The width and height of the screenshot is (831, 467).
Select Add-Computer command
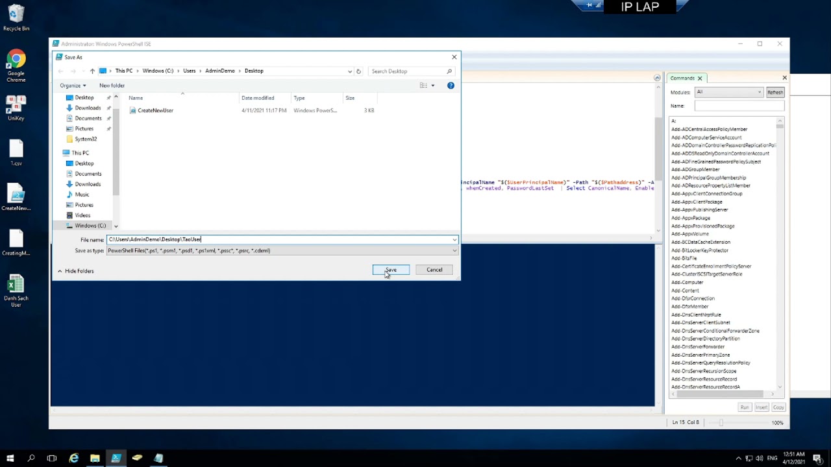coord(688,282)
